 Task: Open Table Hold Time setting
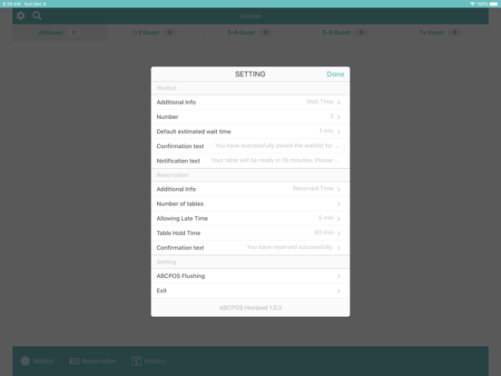[250, 233]
